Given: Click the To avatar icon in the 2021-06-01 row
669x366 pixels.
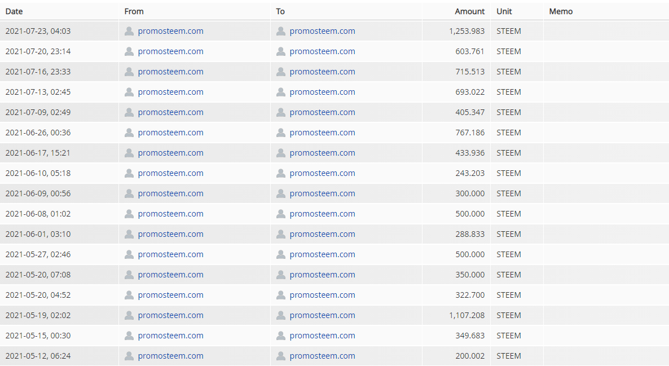Looking at the screenshot, I should [281, 234].
